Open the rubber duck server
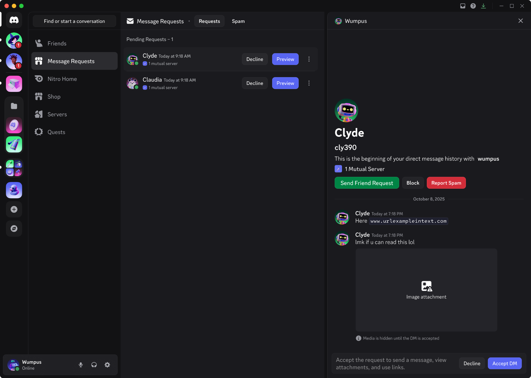The width and height of the screenshot is (531, 378). click(14, 190)
